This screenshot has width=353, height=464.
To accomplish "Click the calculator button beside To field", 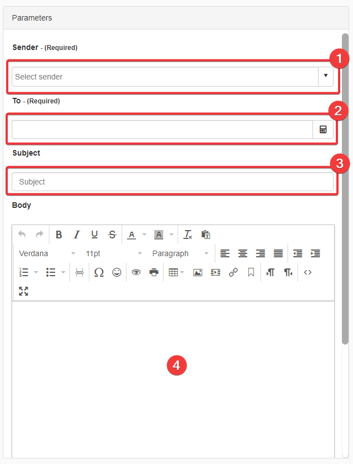I will (x=323, y=129).
